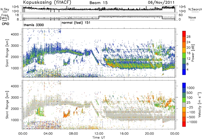Click the '-25' tick on velocity colorbar

tap(190, 107)
